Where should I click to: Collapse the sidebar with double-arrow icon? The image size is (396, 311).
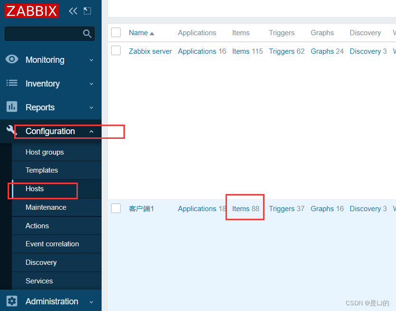73,11
